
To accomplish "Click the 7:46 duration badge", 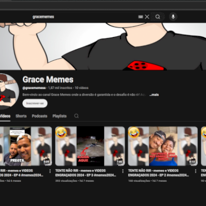I will [119, 162].
